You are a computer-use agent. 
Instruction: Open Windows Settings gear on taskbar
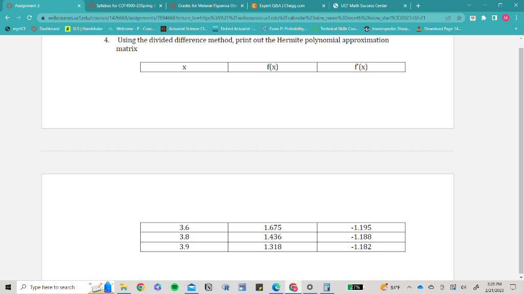coord(310,287)
